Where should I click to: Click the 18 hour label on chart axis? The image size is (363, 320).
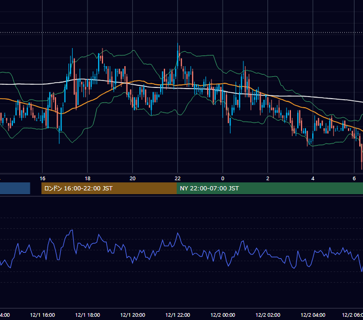(x=88, y=179)
